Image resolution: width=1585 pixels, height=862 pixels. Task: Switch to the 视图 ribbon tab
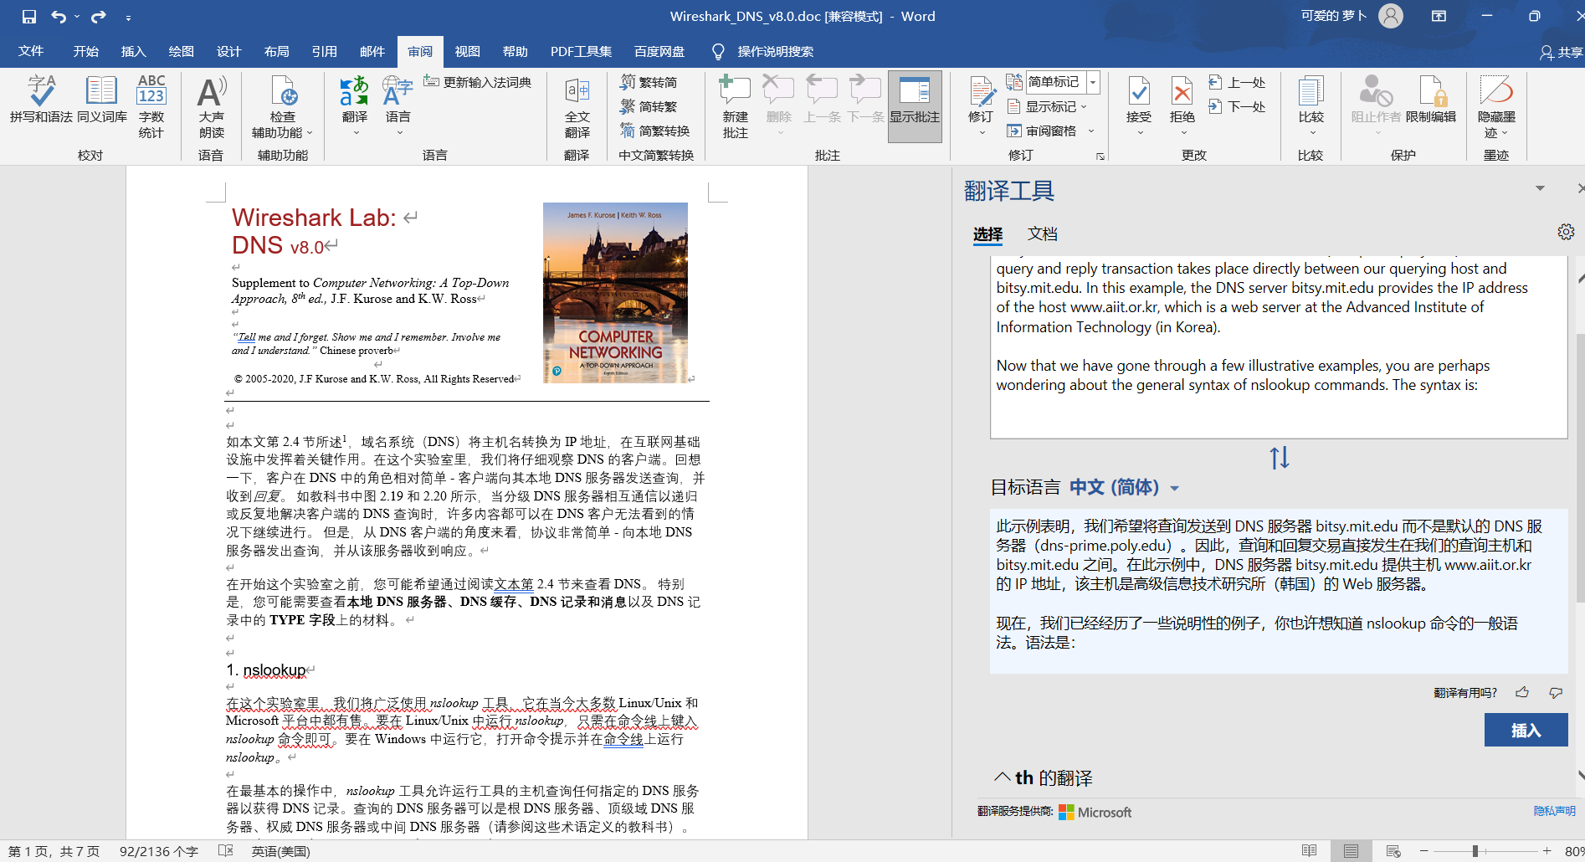coord(468,52)
